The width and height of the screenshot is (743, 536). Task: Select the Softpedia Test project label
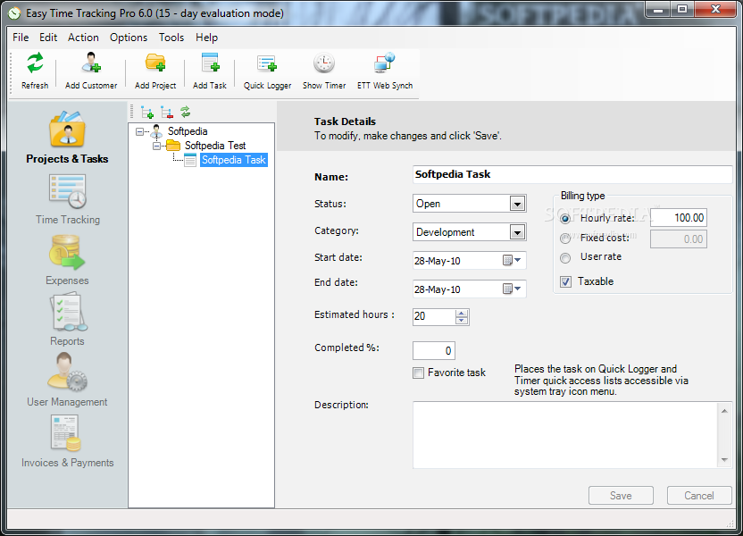215,146
